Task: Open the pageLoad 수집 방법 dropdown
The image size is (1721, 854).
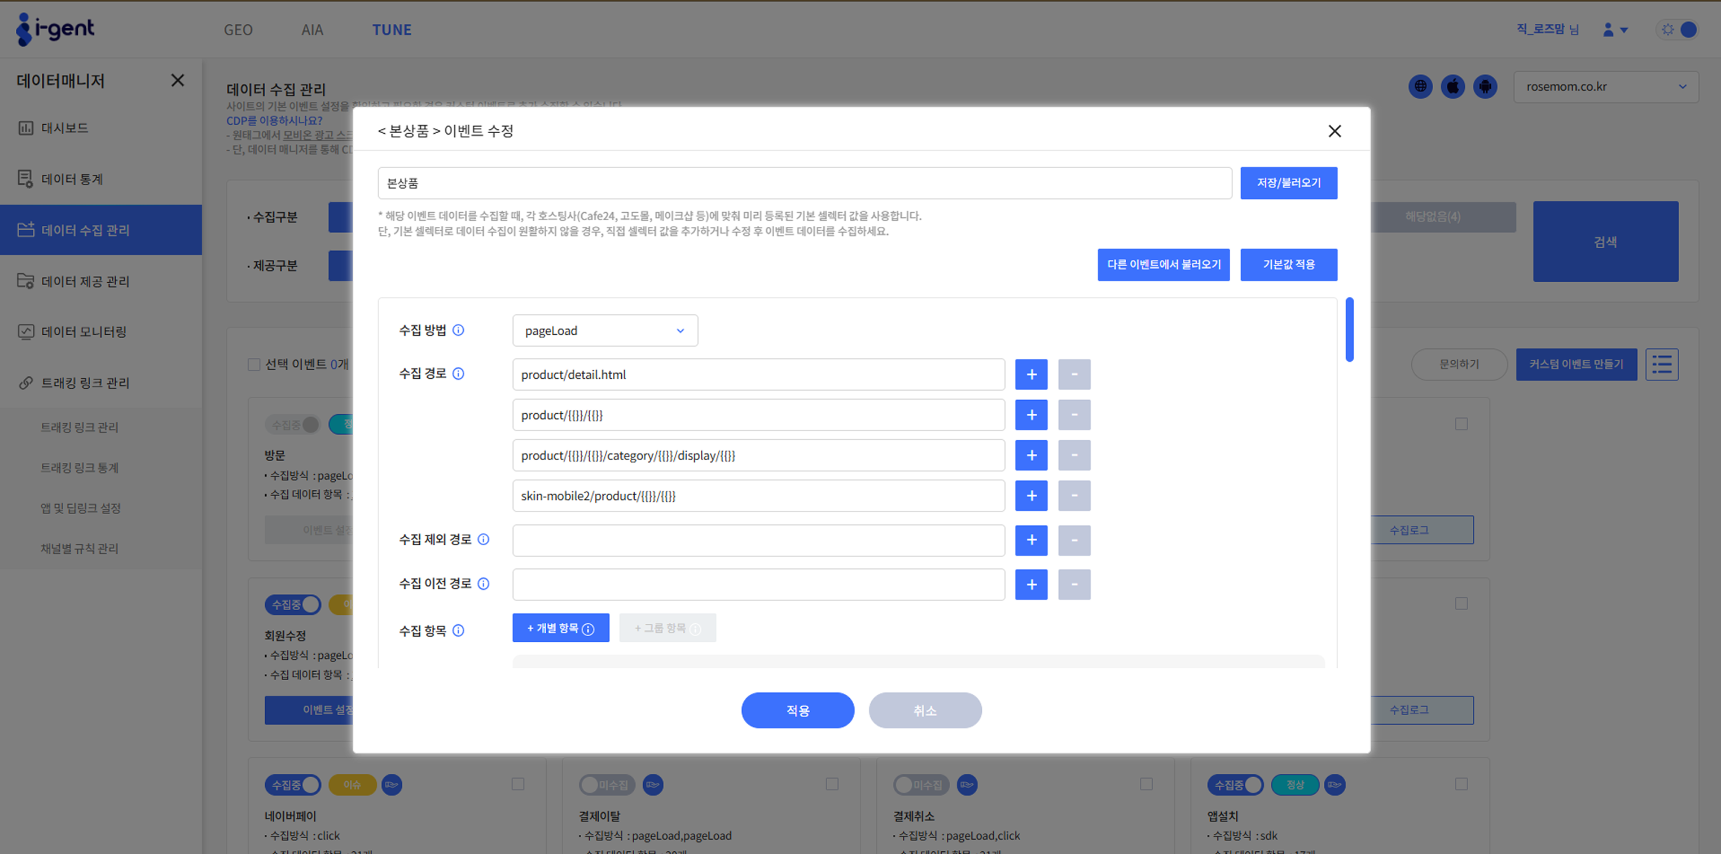Action: point(605,331)
